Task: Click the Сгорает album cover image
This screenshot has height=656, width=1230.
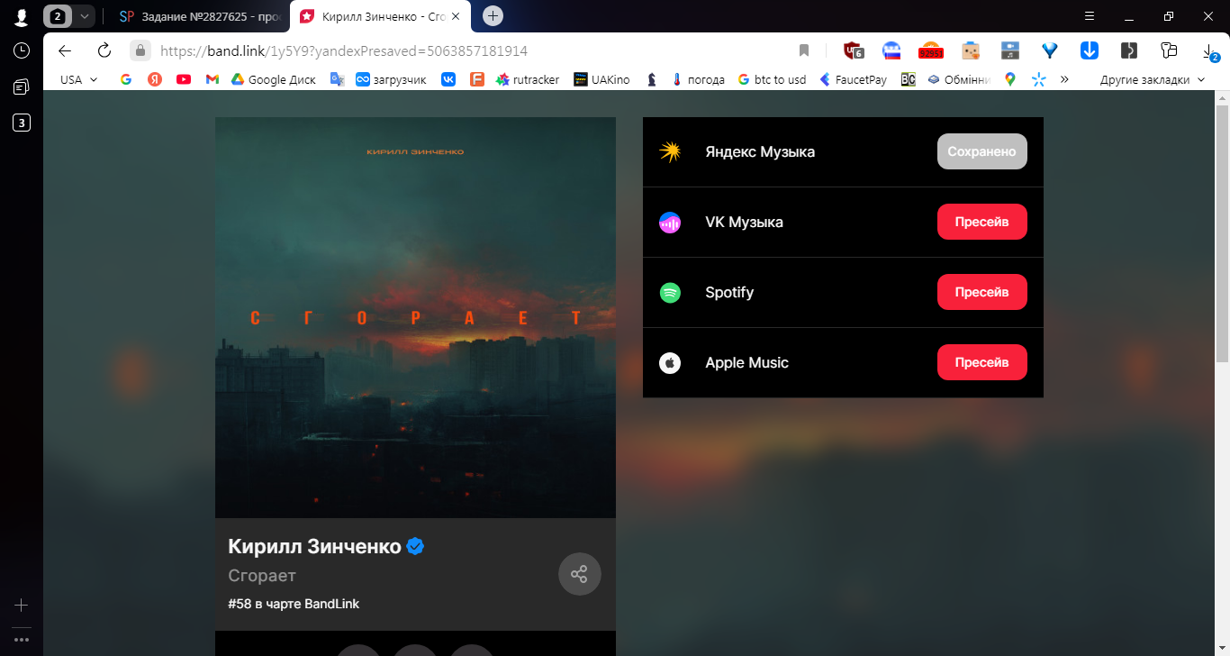Action: (x=415, y=317)
